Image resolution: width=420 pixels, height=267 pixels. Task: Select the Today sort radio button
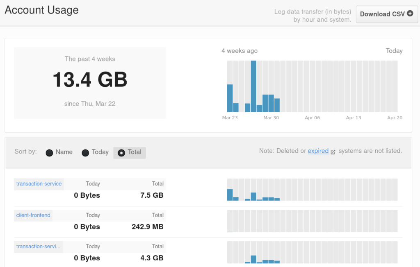(85, 153)
